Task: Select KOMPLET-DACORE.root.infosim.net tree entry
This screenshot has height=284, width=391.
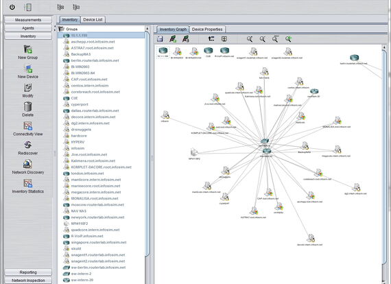Action: click(101, 167)
